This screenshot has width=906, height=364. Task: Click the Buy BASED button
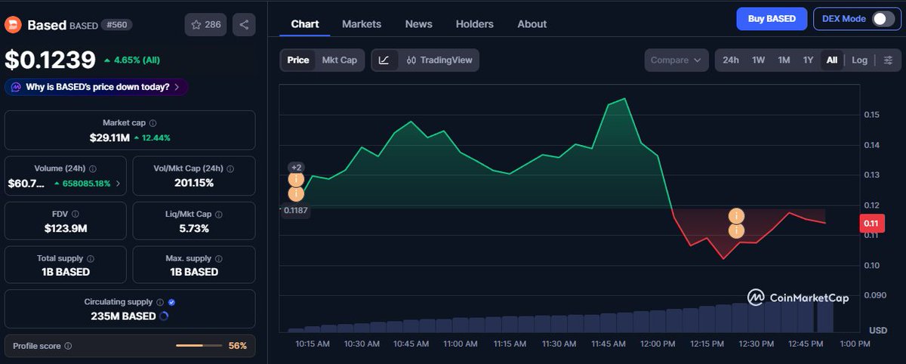[x=772, y=19]
